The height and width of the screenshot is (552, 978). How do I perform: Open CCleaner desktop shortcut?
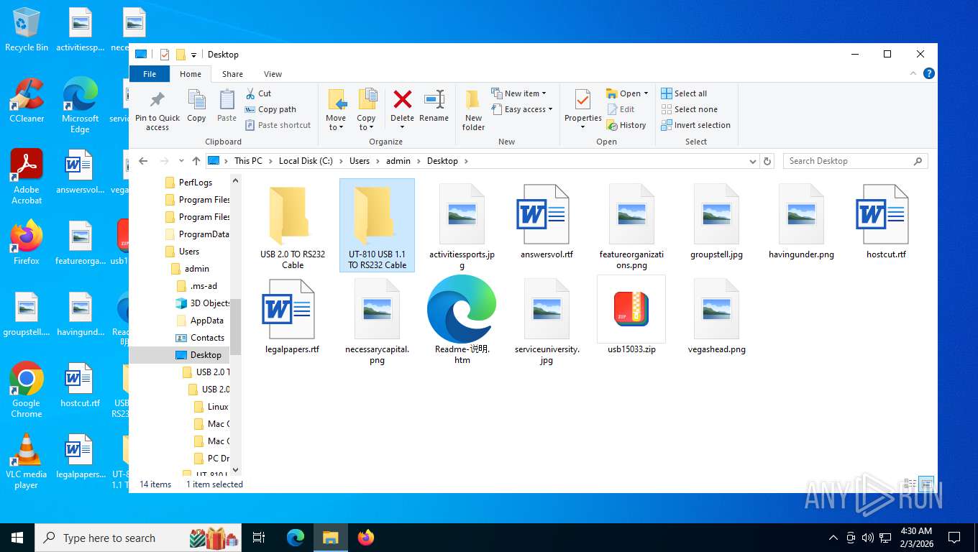(27, 101)
